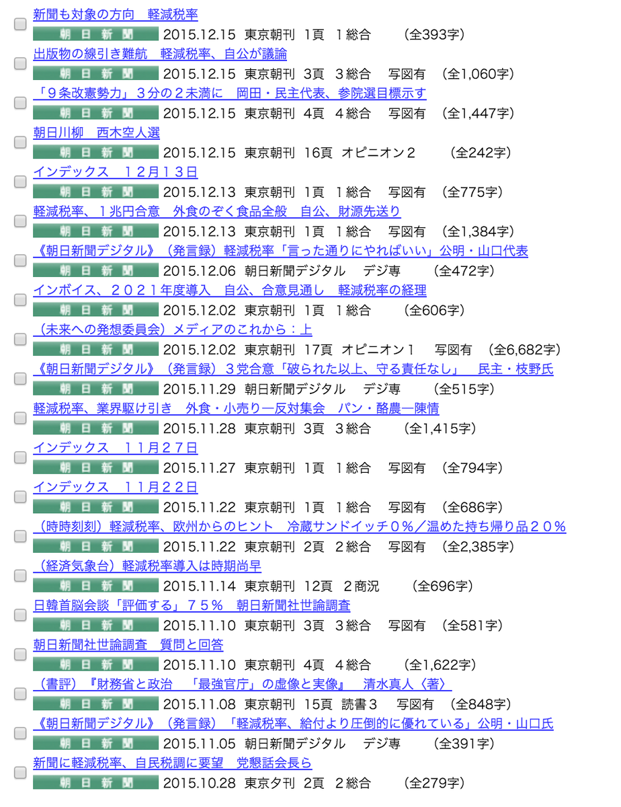Open (書評)『財務省と政治 「最強官庁」の虚像と実像』
The width and height of the screenshot is (621, 807).
pyautogui.click(x=243, y=684)
